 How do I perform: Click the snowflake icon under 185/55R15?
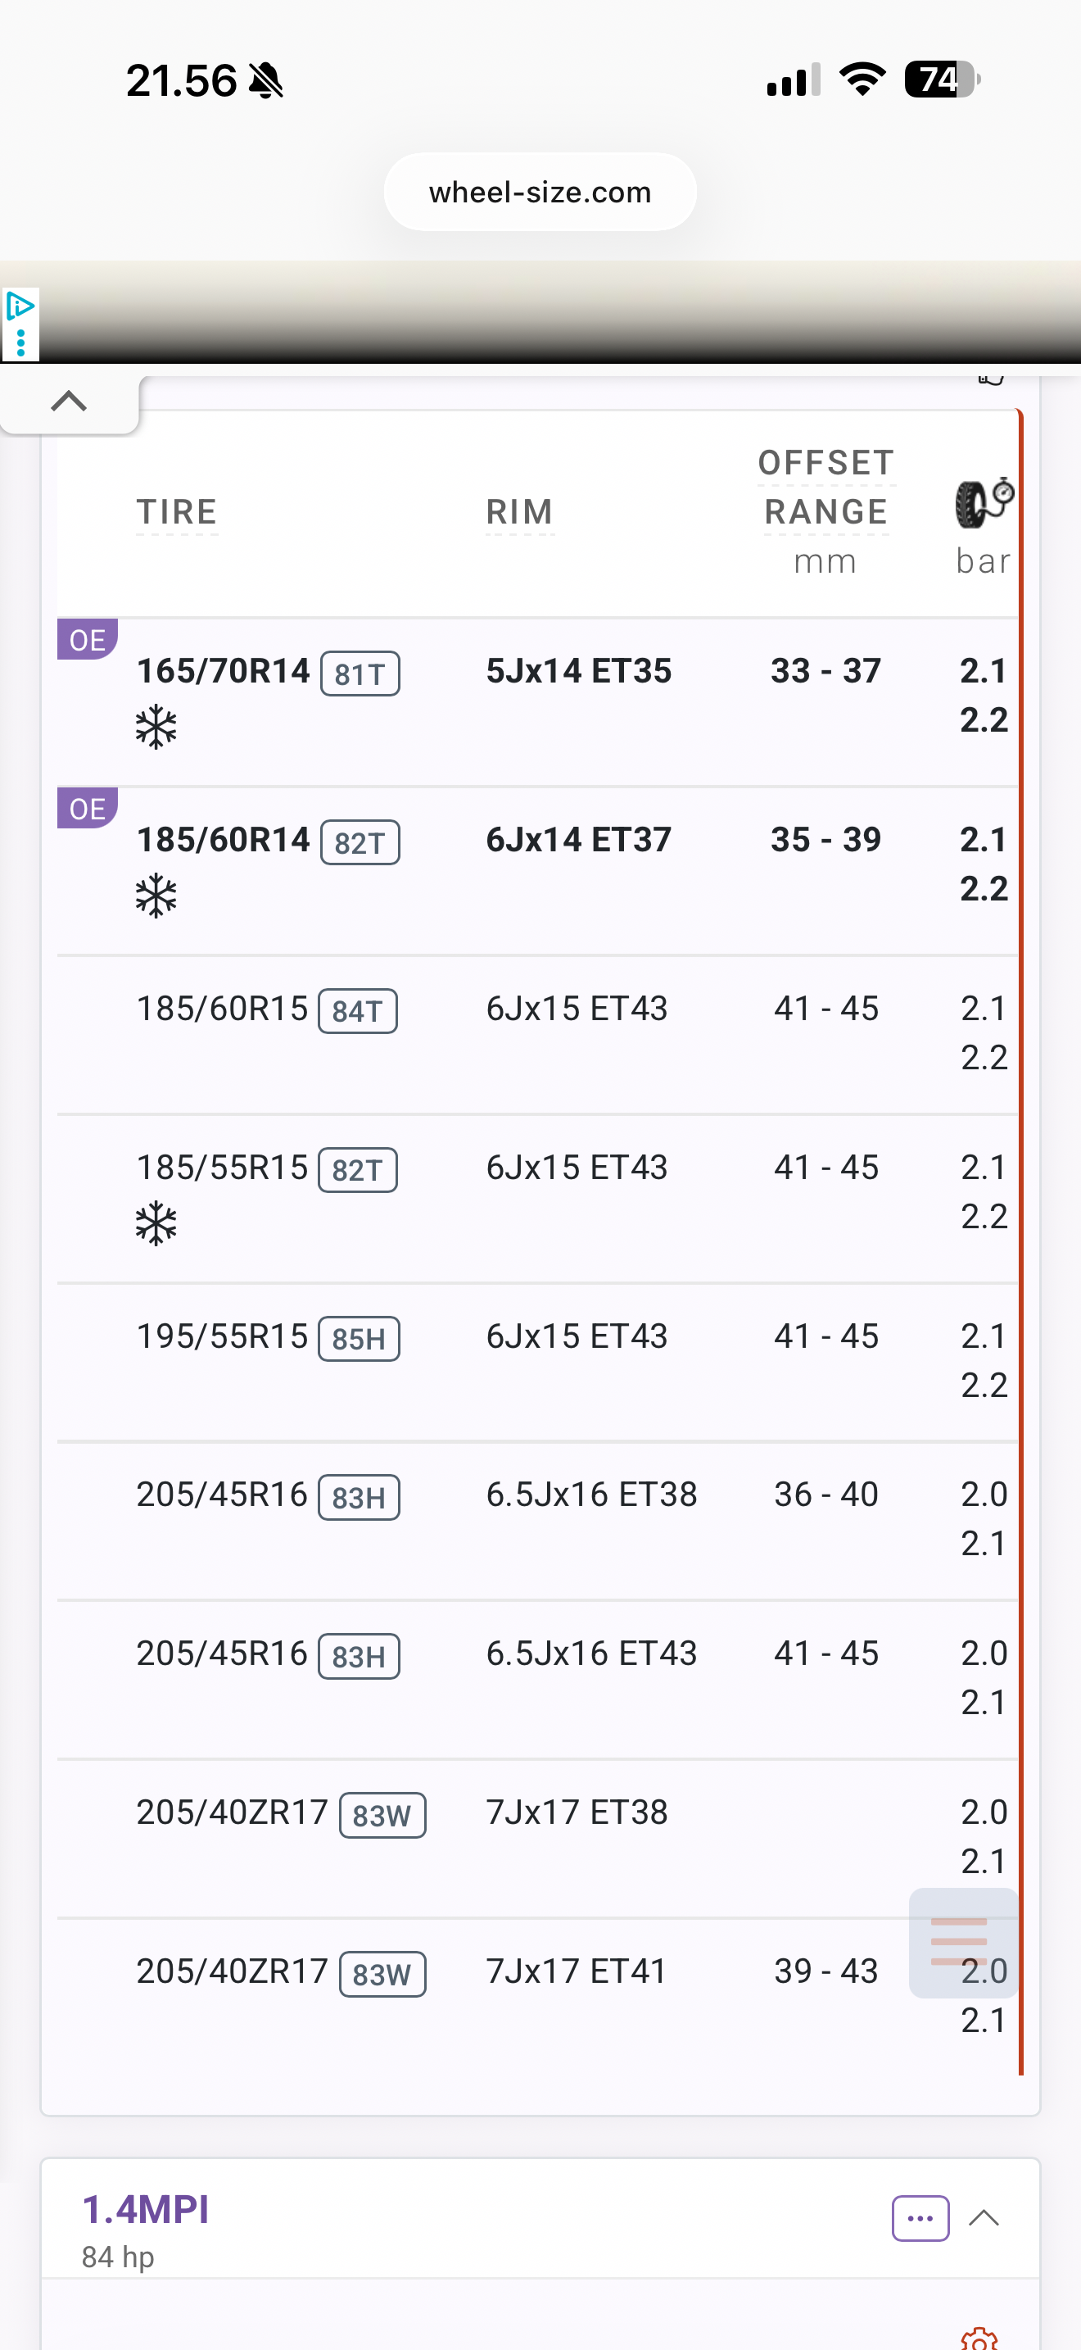156,1223
